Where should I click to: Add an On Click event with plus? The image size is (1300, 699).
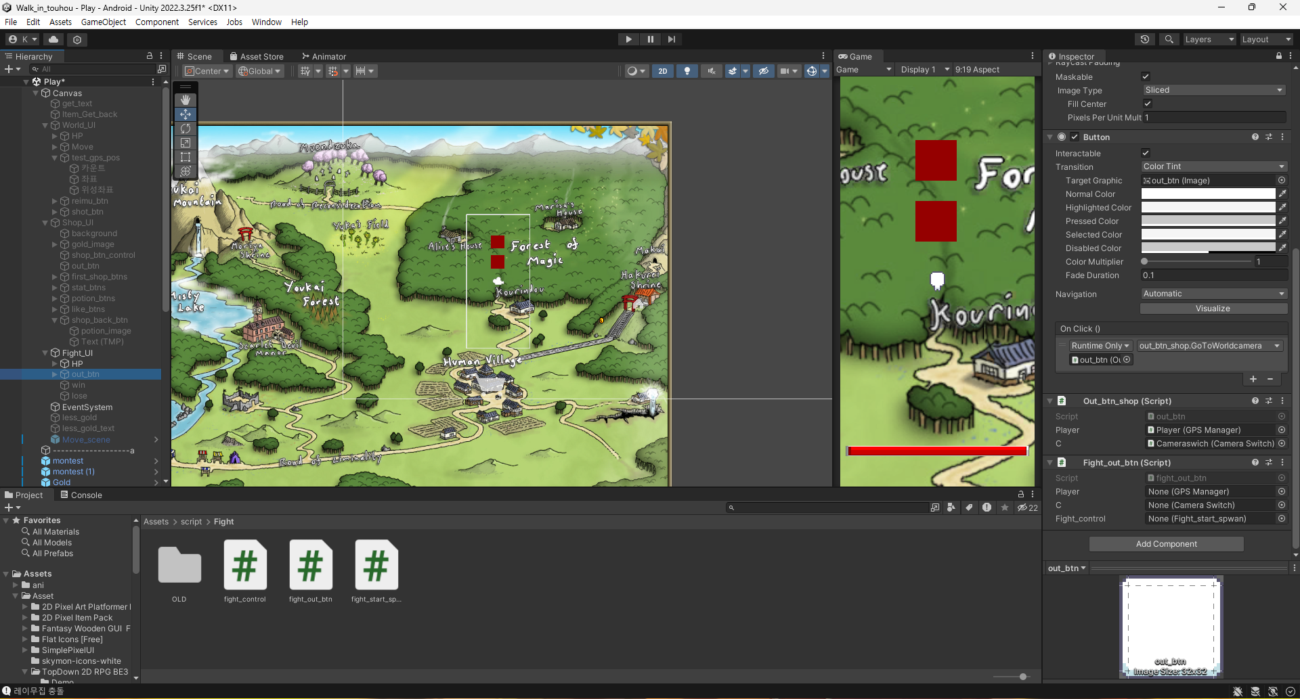pos(1253,379)
